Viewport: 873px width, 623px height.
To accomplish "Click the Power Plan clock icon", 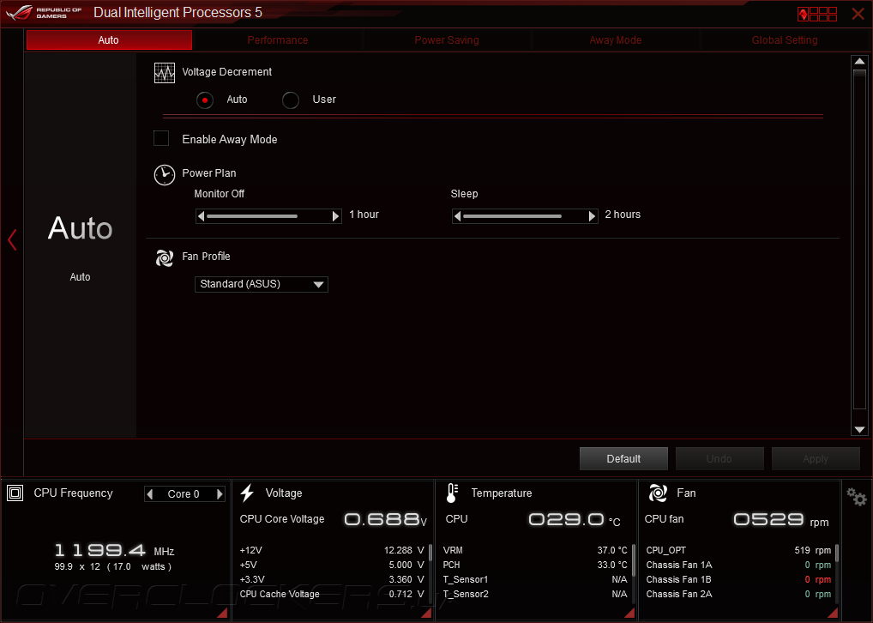I will click(165, 174).
